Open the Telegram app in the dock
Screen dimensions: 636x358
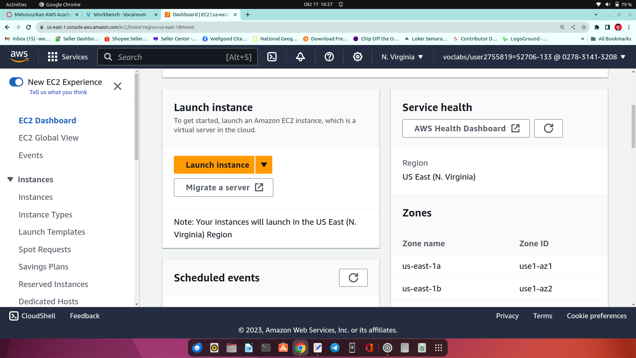335,348
